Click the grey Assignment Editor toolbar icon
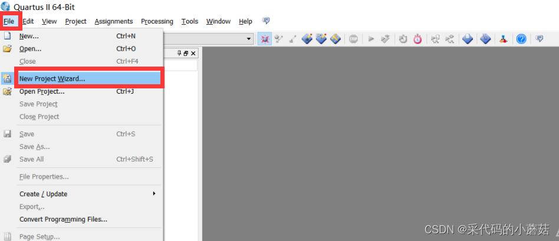 click(x=279, y=39)
